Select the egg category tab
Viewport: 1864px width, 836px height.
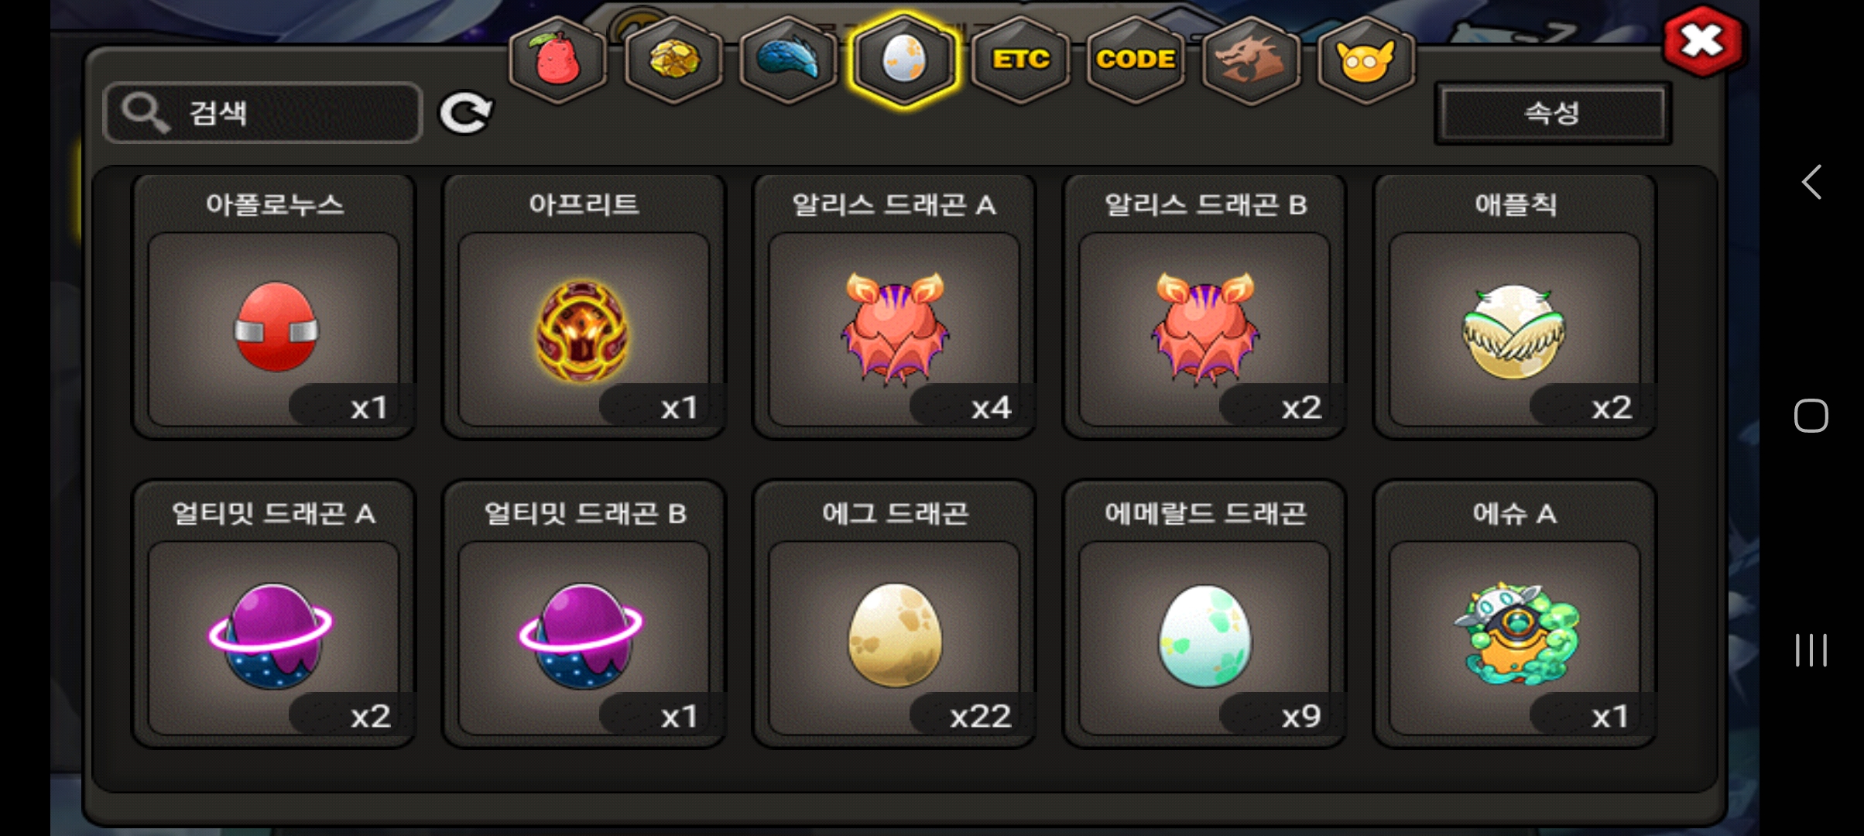(x=904, y=60)
